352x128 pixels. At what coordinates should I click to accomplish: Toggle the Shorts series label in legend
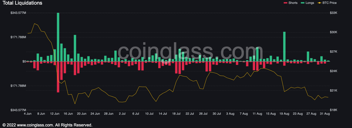pos(293,3)
